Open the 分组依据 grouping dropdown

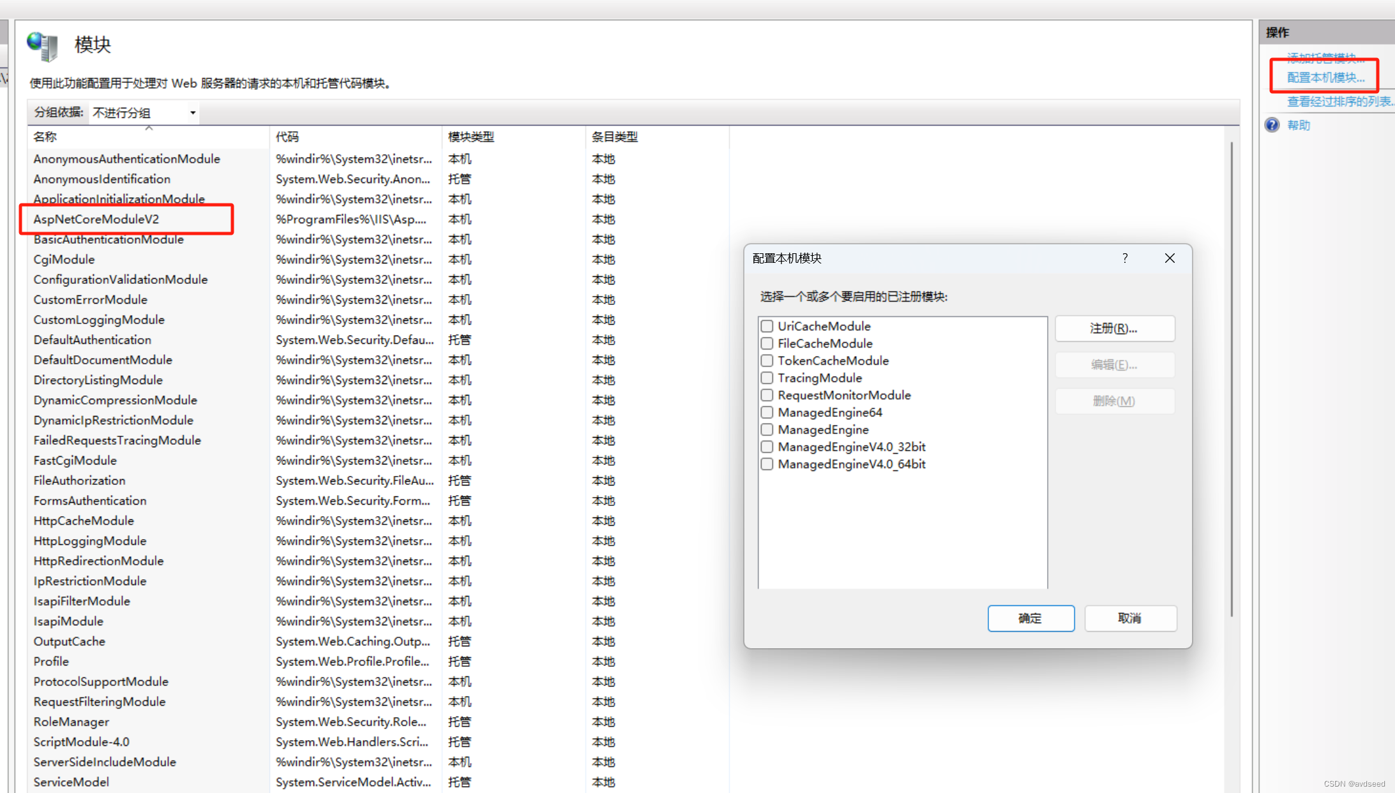(x=144, y=113)
